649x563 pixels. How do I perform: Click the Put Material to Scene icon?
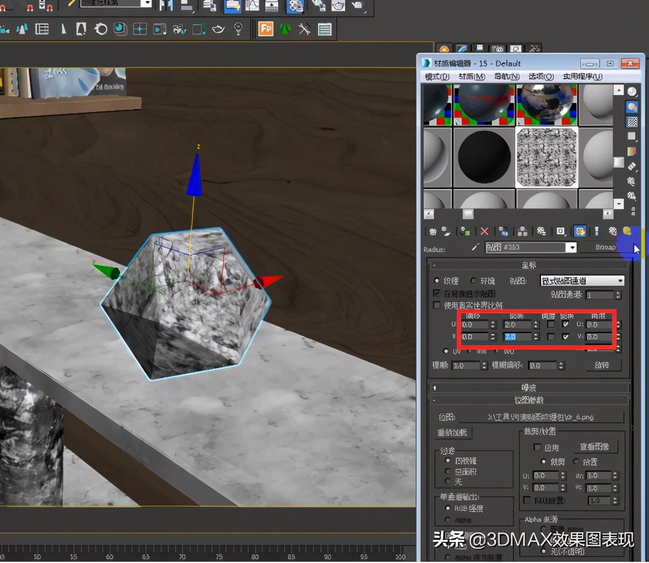pos(445,231)
